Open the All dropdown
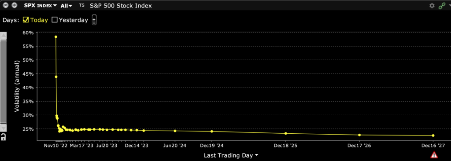 coord(66,5)
